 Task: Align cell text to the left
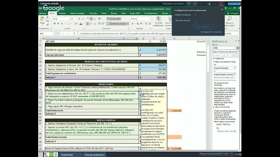point(87,24)
